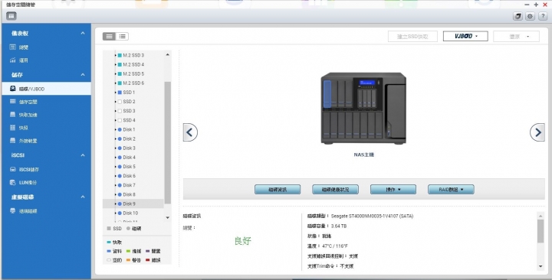
Task: Select Disk 10 in the disk tree
Action: point(130,213)
